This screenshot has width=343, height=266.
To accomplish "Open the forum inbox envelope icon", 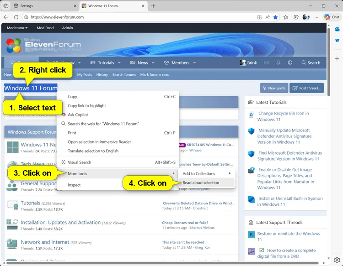I will click(x=266, y=63).
